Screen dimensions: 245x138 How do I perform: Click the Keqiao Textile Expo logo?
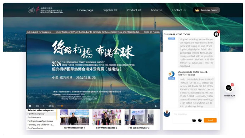[45, 10]
